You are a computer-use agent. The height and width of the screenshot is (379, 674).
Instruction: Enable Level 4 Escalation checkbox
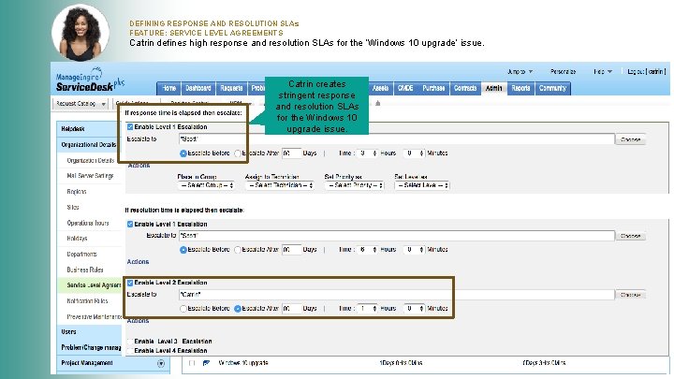pyautogui.click(x=130, y=351)
